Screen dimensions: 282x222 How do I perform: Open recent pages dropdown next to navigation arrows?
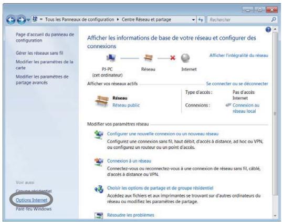point(28,20)
